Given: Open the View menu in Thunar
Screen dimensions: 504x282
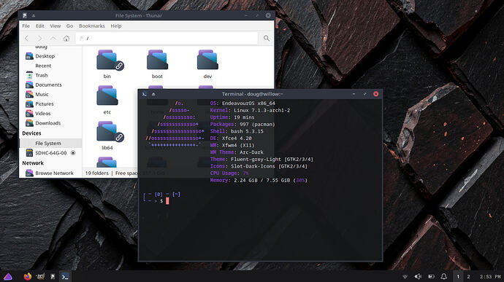Looking at the screenshot, I should (x=56, y=26).
